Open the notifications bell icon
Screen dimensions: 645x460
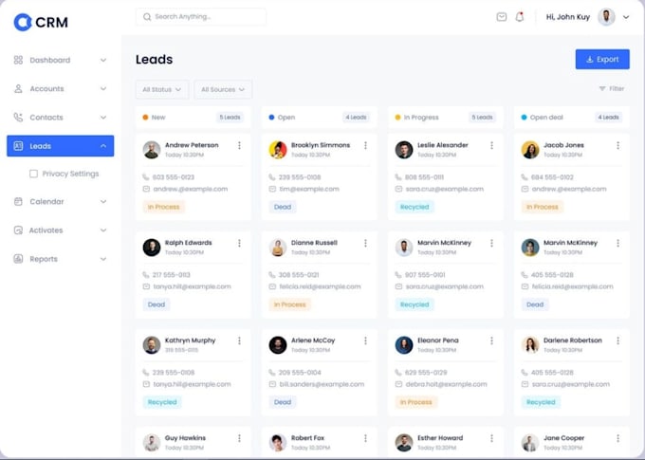coord(520,17)
